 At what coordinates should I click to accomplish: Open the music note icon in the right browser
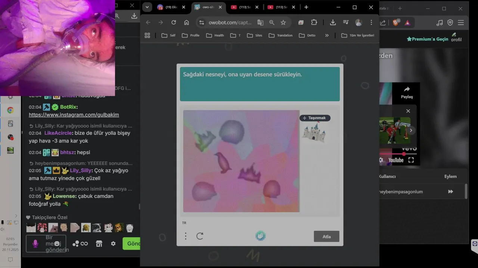click(440, 23)
